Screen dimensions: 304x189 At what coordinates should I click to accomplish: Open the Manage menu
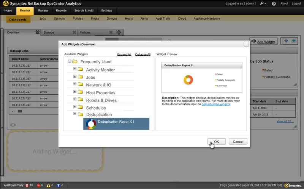[43, 11]
